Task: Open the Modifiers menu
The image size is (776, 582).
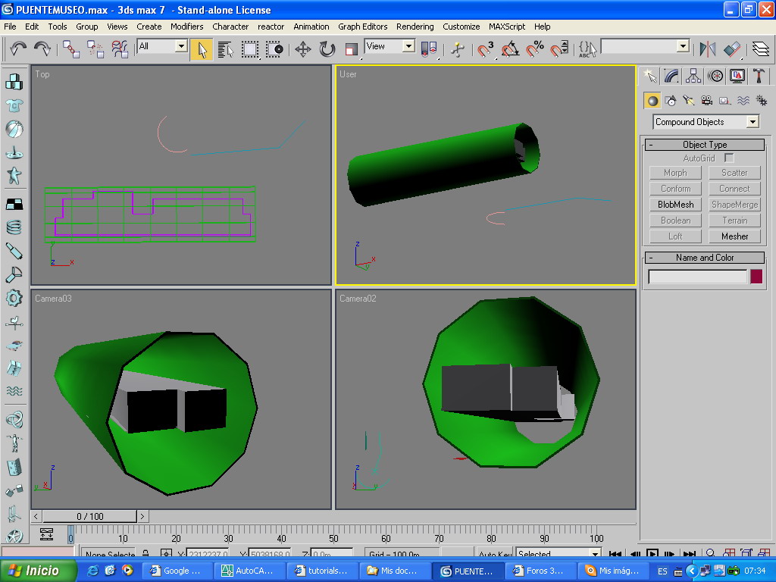Action: tap(186, 27)
